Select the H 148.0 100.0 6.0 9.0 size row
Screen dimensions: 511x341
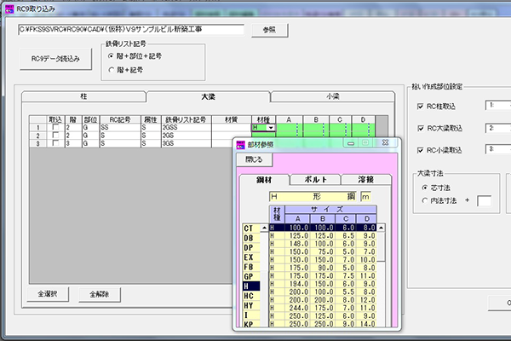(323, 244)
